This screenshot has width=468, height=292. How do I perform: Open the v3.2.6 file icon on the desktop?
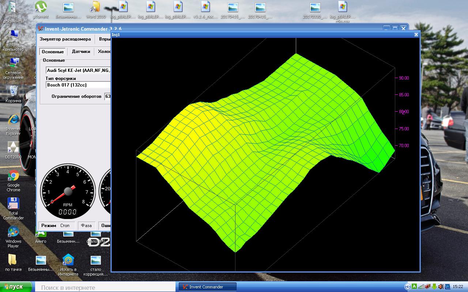[205, 10]
